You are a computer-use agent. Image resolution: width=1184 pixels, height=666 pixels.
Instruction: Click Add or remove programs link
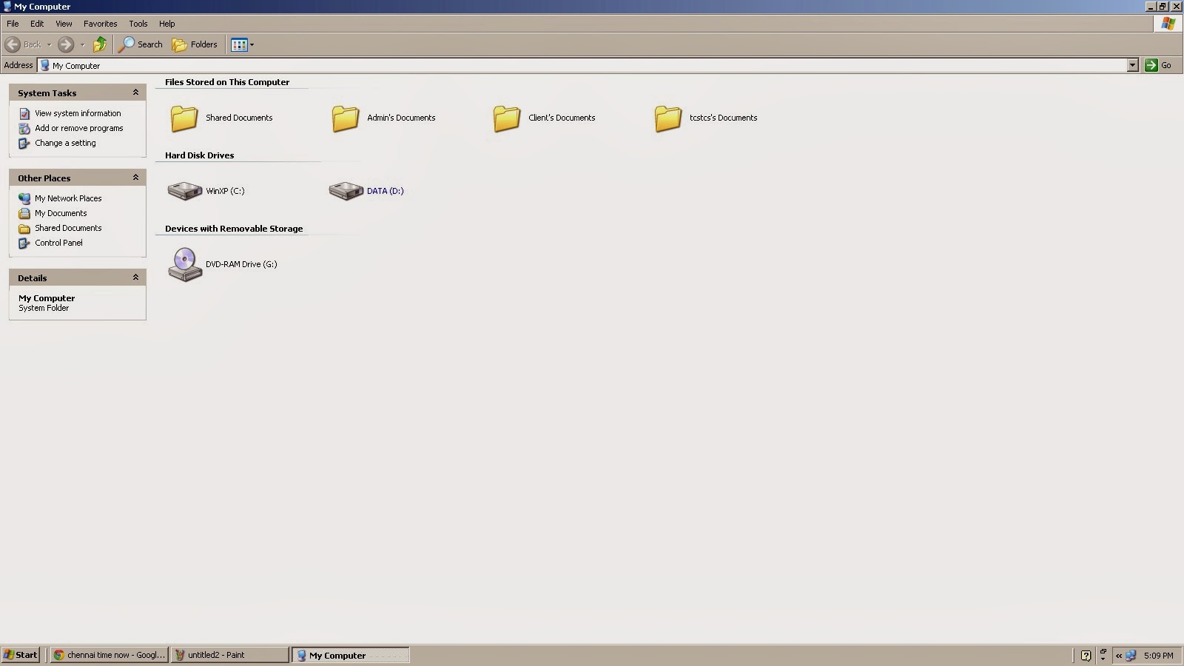pos(79,128)
